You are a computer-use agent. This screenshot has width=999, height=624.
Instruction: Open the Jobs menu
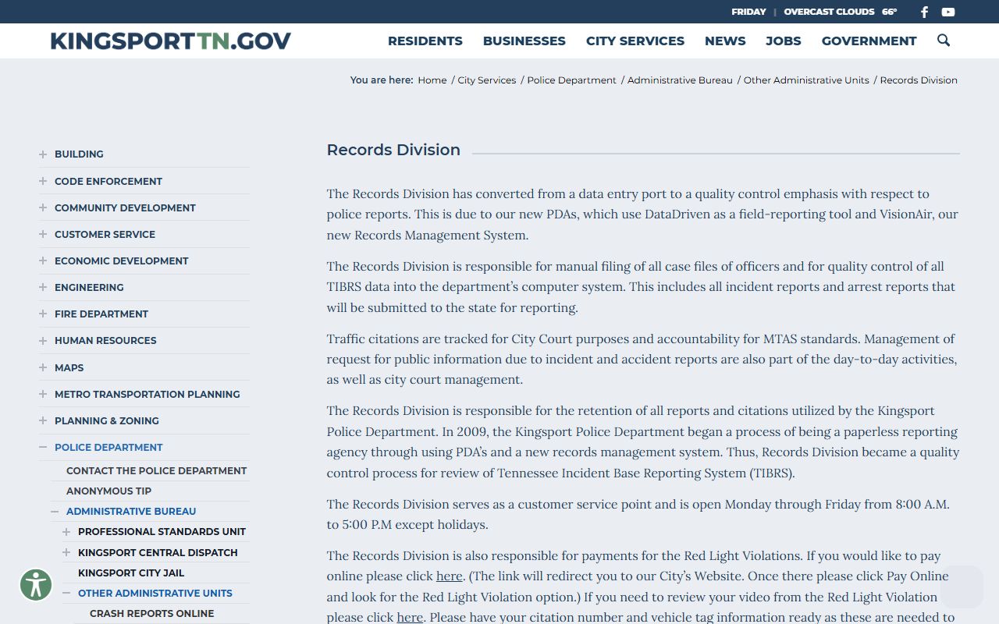click(784, 41)
